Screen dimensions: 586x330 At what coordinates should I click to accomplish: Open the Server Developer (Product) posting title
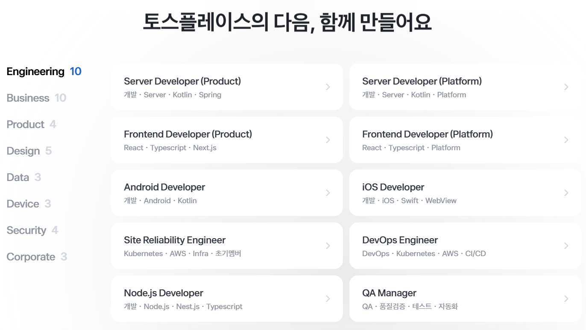(x=182, y=81)
